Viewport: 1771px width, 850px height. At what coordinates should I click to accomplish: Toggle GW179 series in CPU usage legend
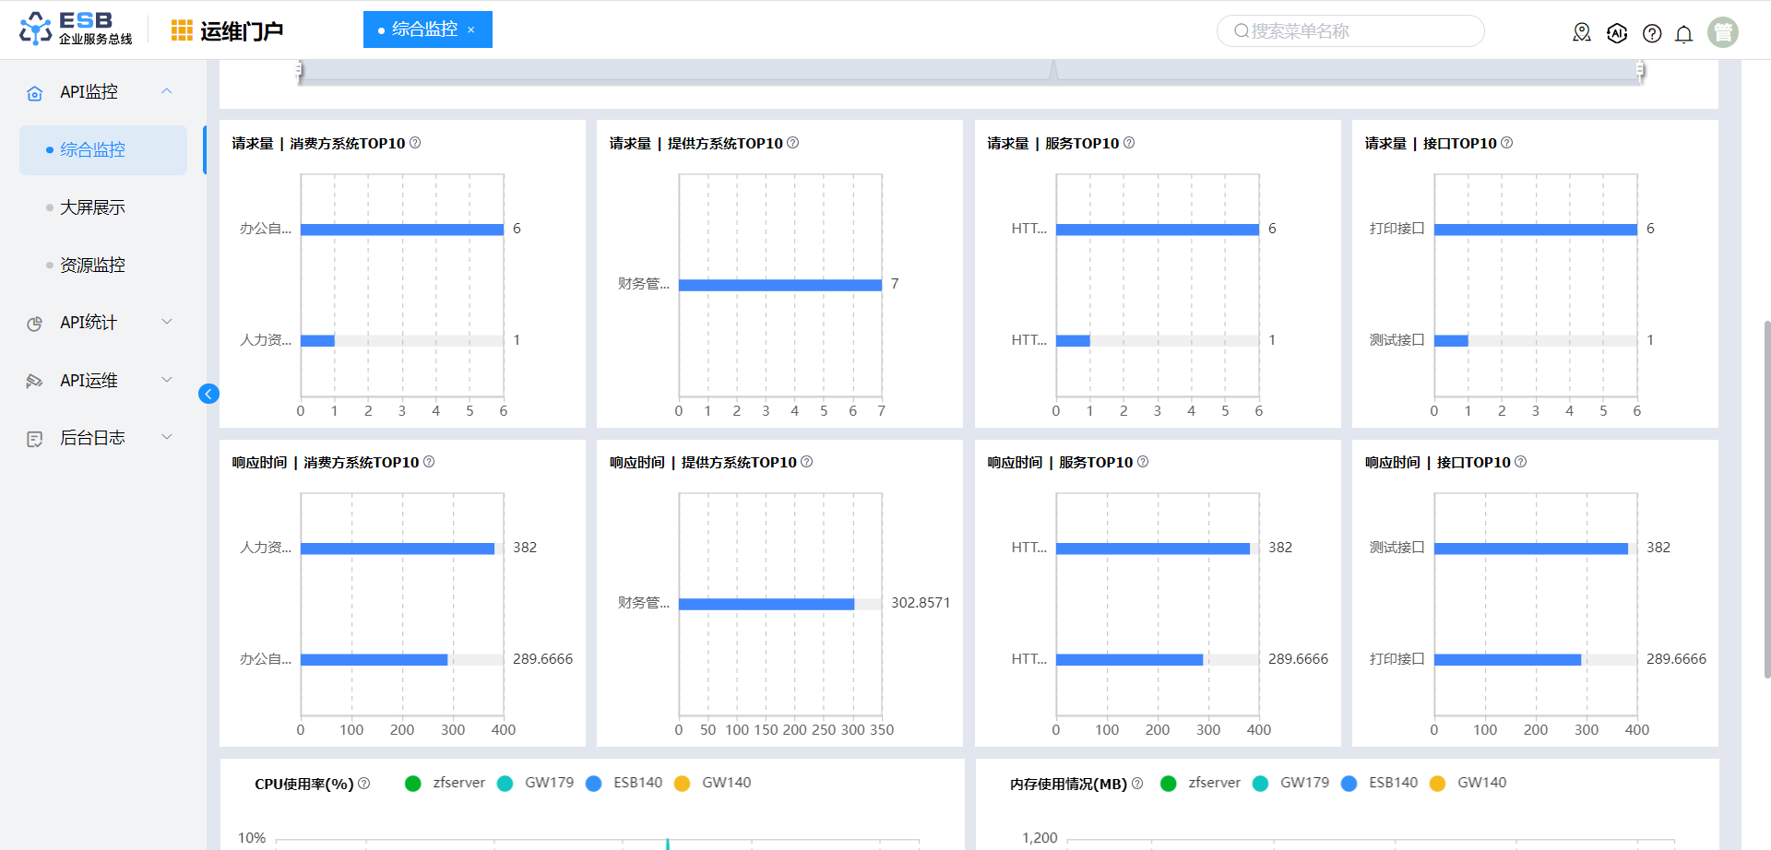pyautogui.click(x=536, y=783)
